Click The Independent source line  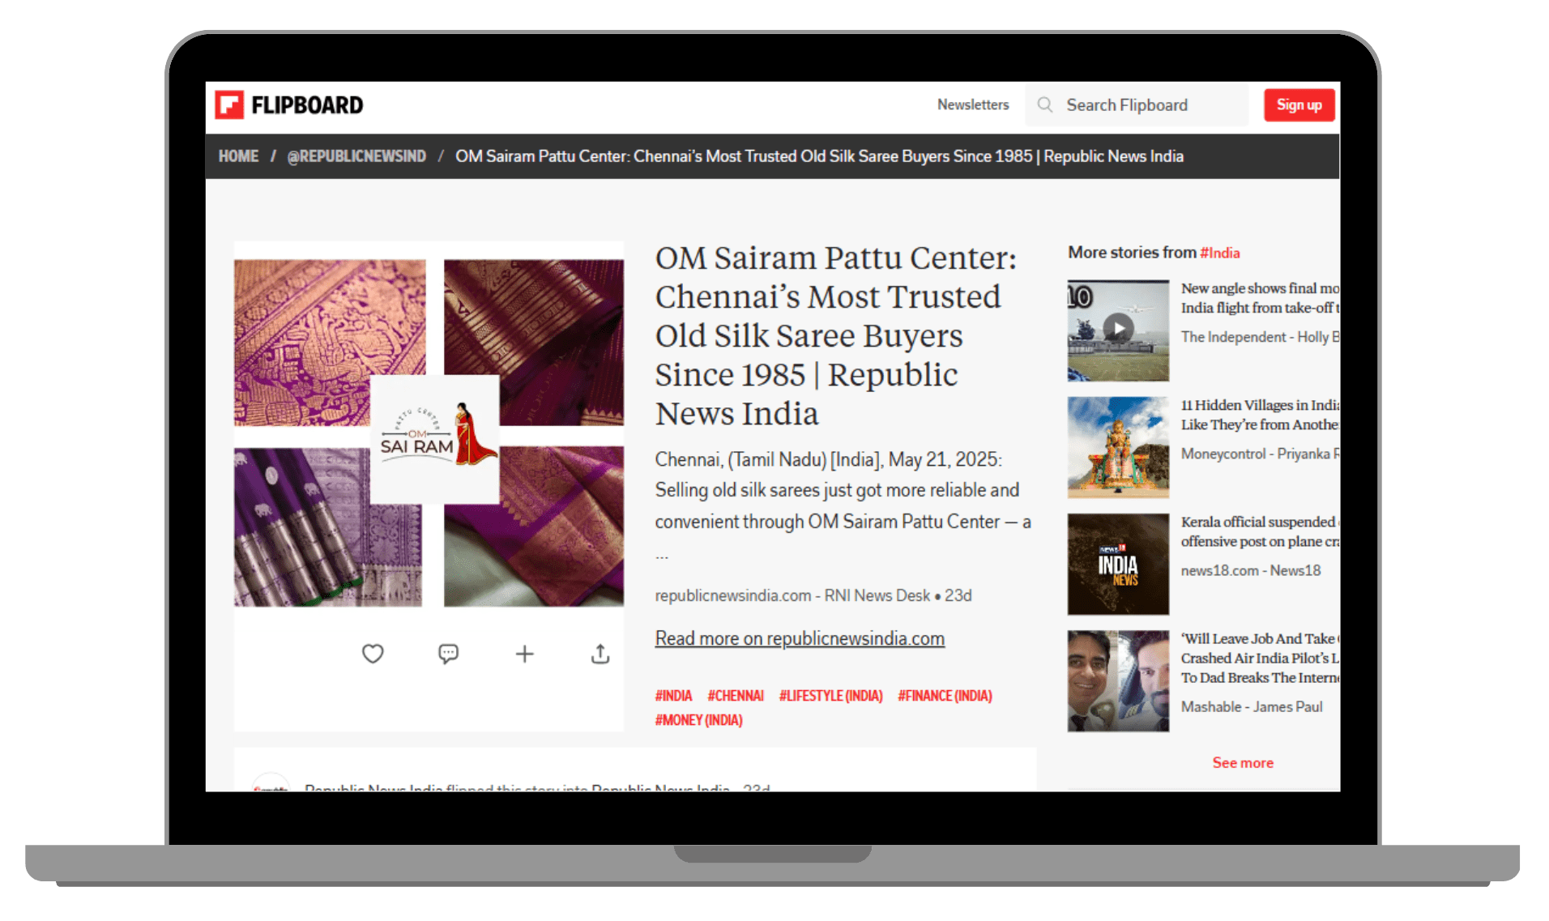pyautogui.click(x=1260, y=337)
